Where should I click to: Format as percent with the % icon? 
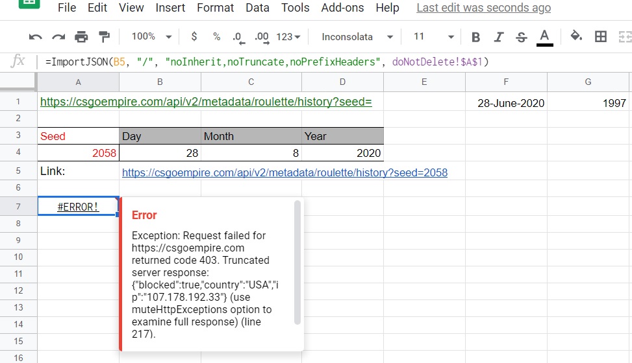pos(216,37)
